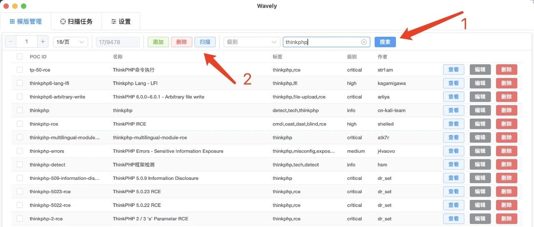Maximize the Wavely window with green button
Viewport: 534px width, 227px height.
click(x=23, y=6)
